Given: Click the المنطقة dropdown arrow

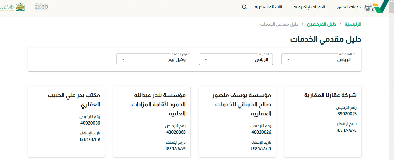Looking at the screenshot, I should coord(288,60).
